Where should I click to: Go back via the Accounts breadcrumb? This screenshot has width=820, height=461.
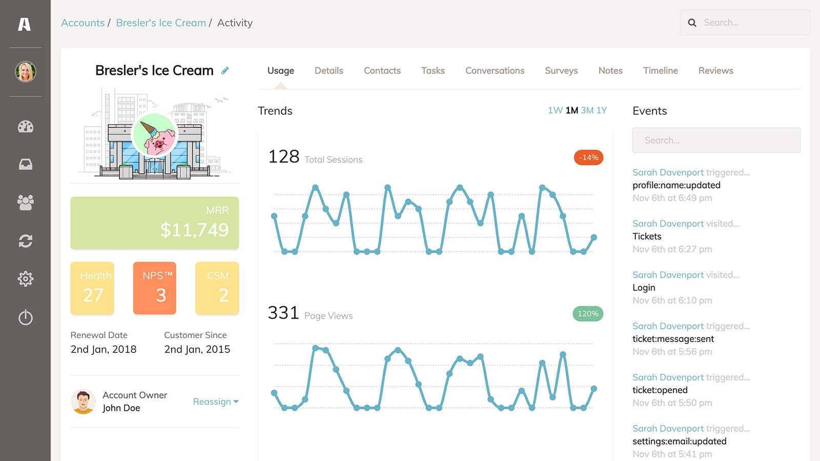tap(83, 23)
